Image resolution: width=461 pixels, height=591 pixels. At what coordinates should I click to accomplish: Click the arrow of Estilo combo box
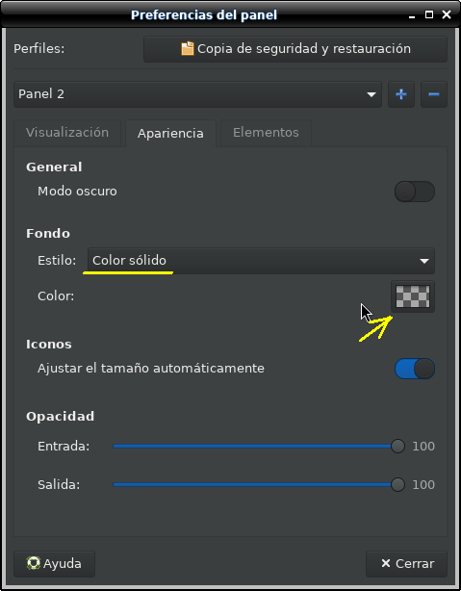424,261
